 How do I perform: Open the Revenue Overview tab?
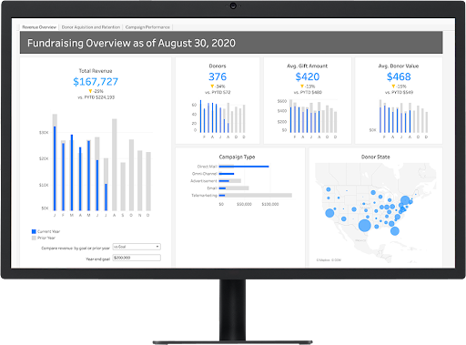click(39, 27)
